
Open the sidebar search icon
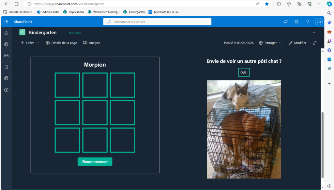click(329, 13)
